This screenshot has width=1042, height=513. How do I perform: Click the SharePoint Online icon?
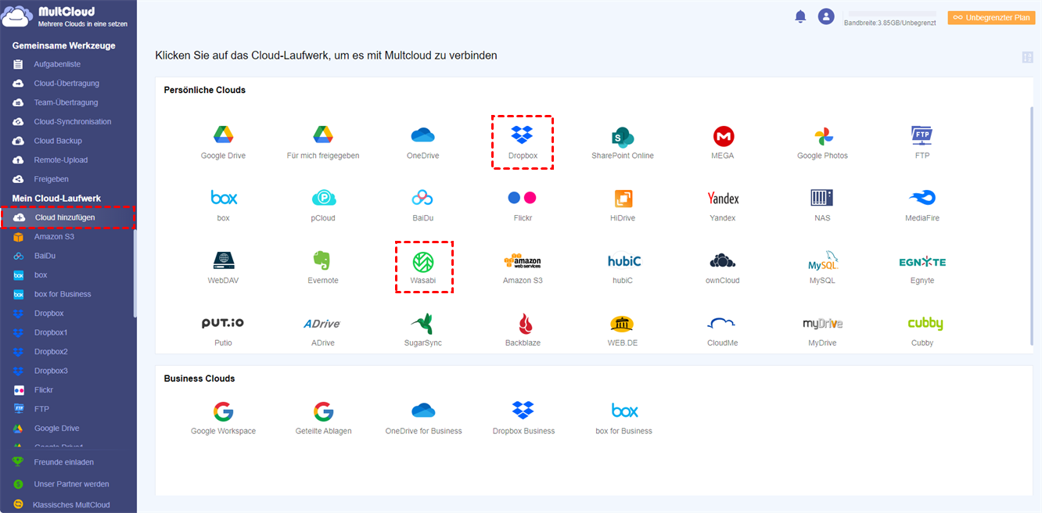[x=623, y=135]
